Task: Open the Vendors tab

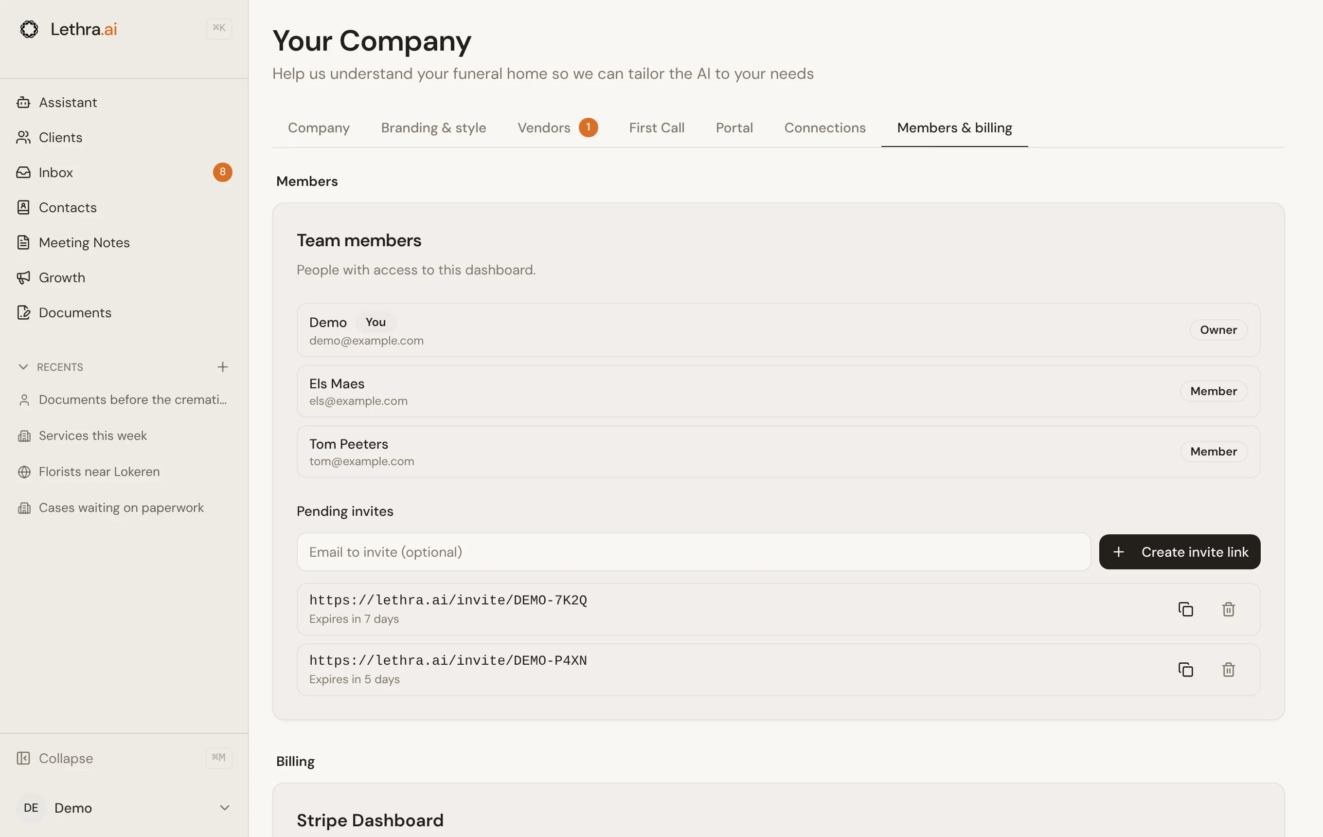Action: pos(557,127)
